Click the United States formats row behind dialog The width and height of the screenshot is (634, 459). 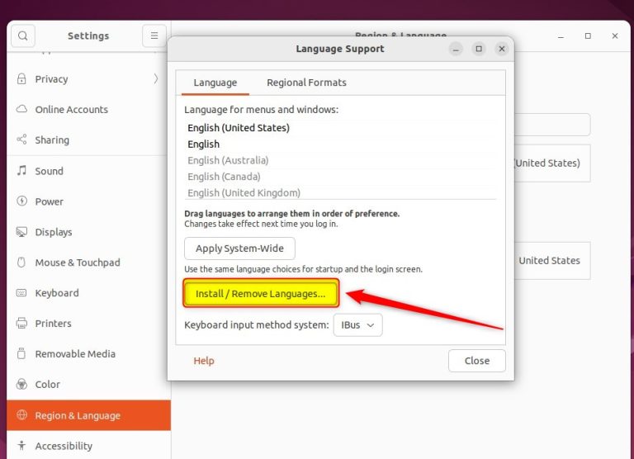click(x=552, y=260)
